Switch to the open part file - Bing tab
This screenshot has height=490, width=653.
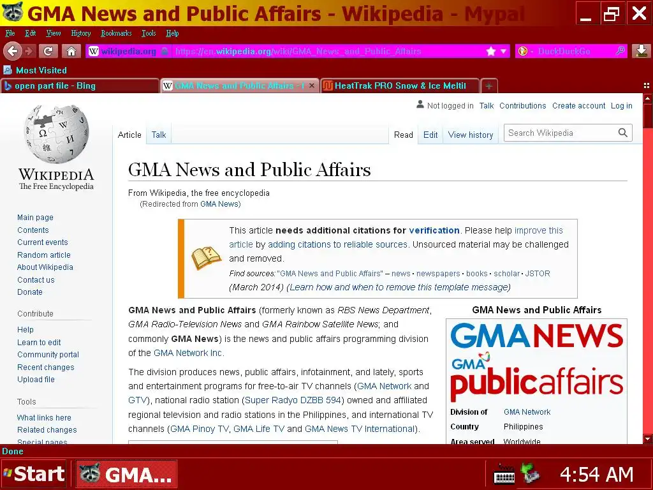click(x=80, y=86)
